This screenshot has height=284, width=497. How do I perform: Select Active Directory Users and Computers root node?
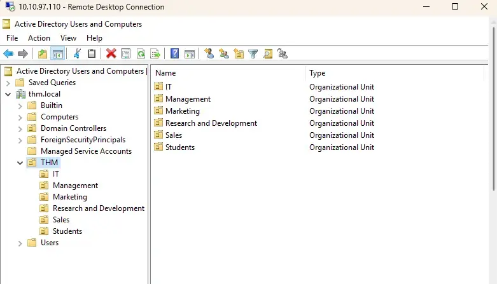click(x=80, y=71)
